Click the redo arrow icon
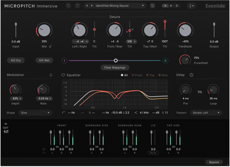Viewport: 230px width, 167px height. click(77, 6)
